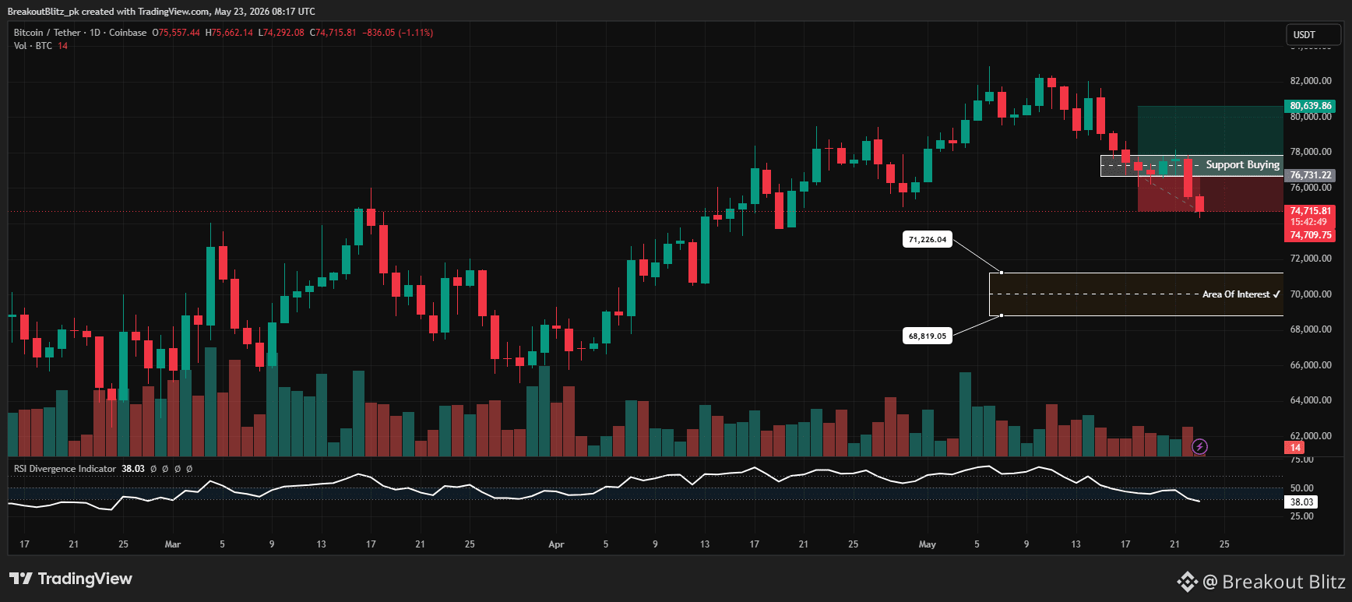Click the 70,000.00 price axis tick

1311,294
